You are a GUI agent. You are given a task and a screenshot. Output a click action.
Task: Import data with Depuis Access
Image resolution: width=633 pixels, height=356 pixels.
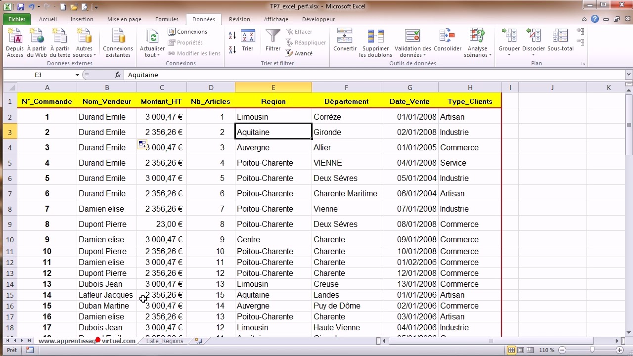coord(15,43)
